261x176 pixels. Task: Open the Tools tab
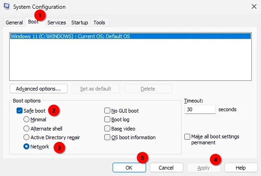pyautogui.click(x=99, y=23)
